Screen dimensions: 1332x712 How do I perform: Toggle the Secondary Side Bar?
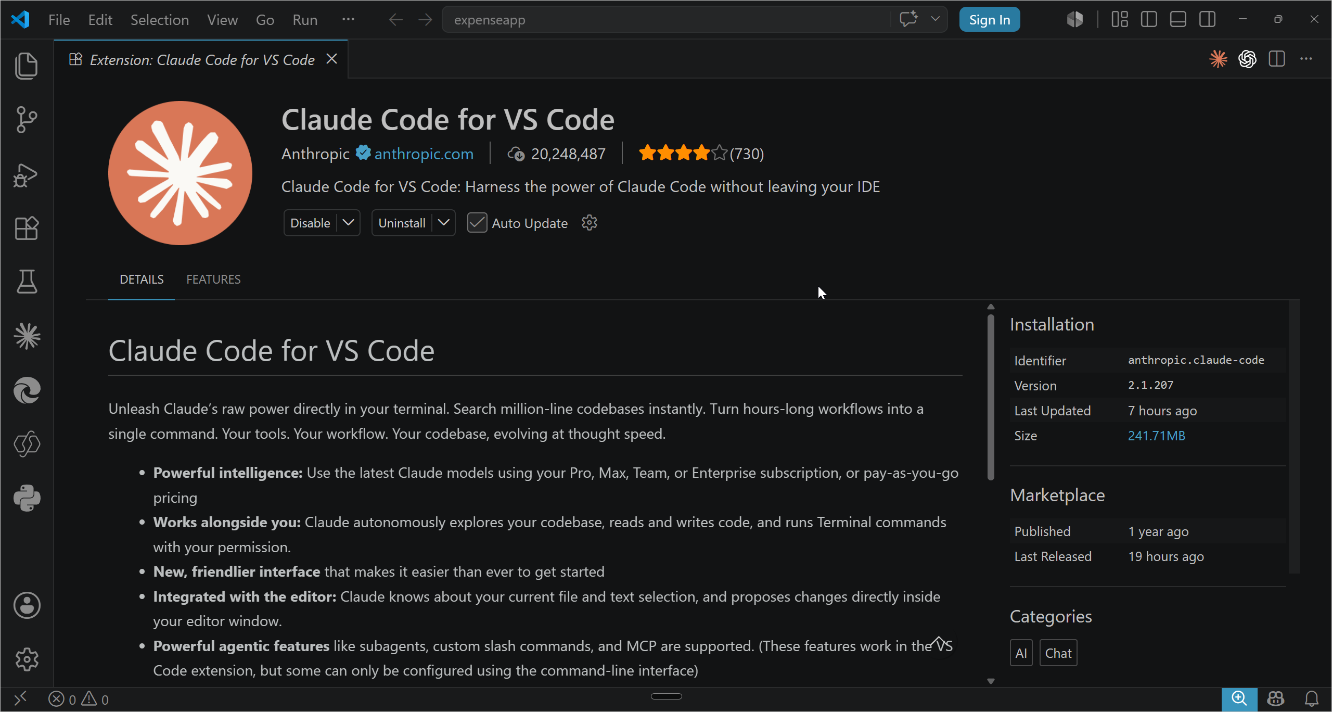coord(1207,19)
